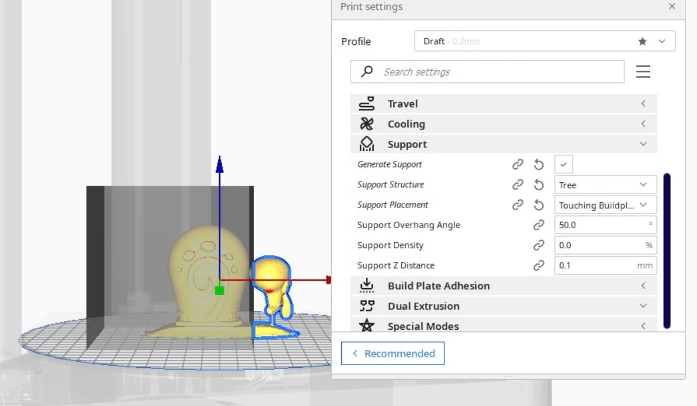Viewport: 697px width, 406px height.
Task: Click the Support Overhang Angle label
Action: pyautogui.click(x=409, y=225)
